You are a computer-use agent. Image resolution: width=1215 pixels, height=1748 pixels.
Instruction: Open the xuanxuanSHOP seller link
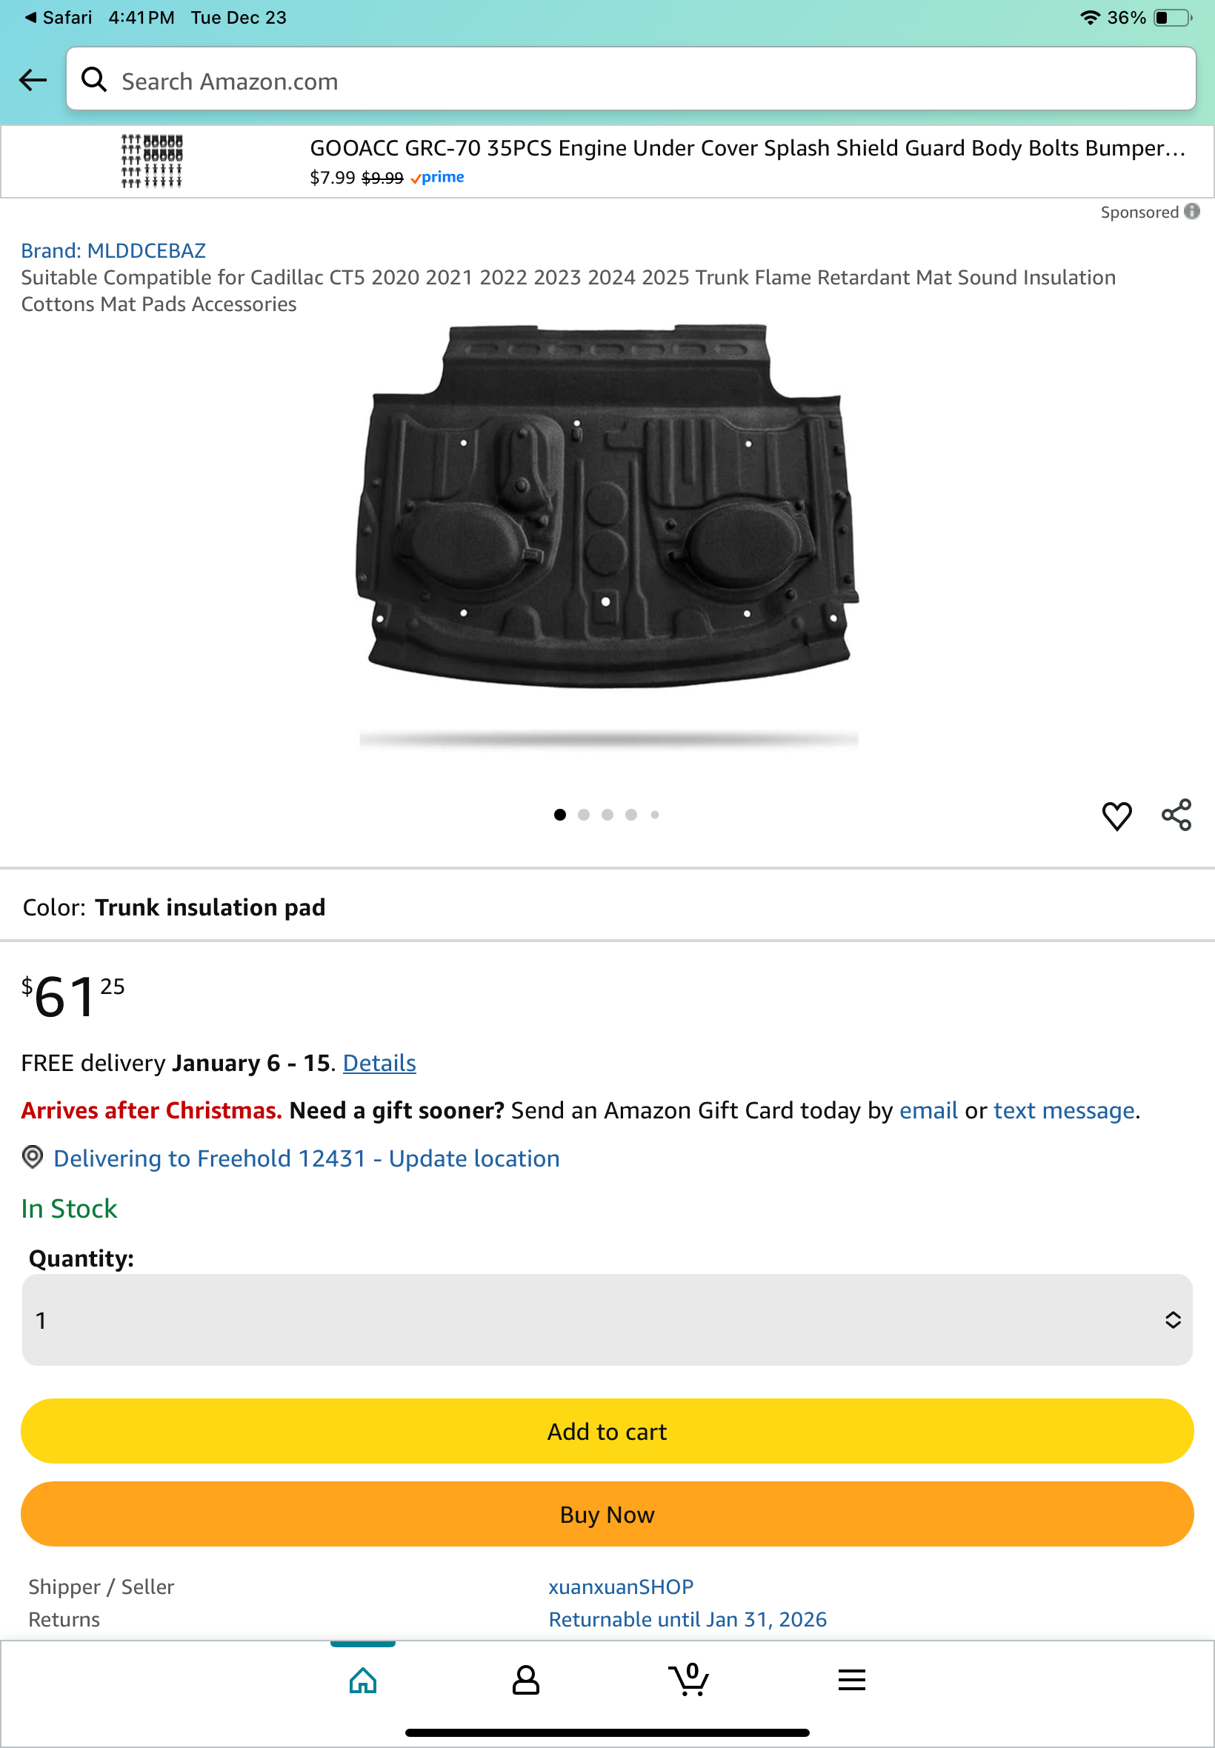tap(620, 1587)
